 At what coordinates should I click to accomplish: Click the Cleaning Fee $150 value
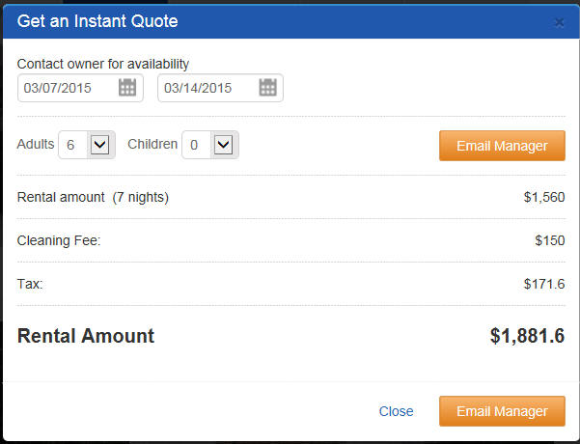point(550,240)
